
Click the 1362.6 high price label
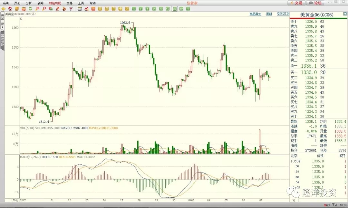125,23
